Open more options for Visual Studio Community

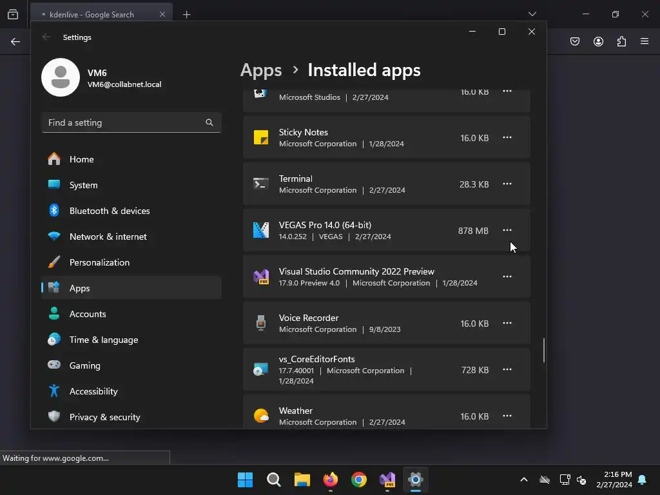click(x=507, y=277)
